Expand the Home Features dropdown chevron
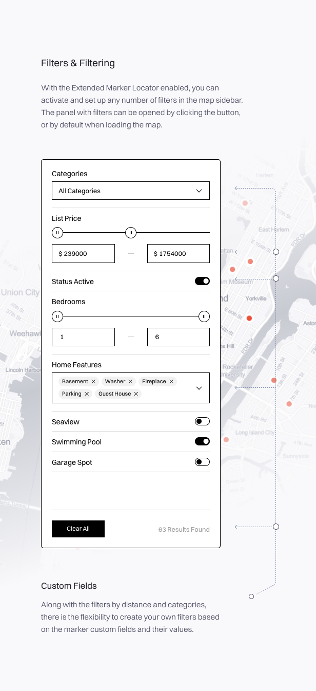This screenshot has width=316, height=691. point(199,388)
